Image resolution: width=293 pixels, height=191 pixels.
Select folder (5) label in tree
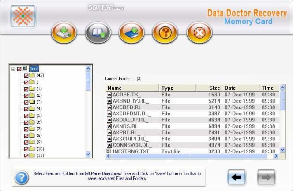coord(39,116)
